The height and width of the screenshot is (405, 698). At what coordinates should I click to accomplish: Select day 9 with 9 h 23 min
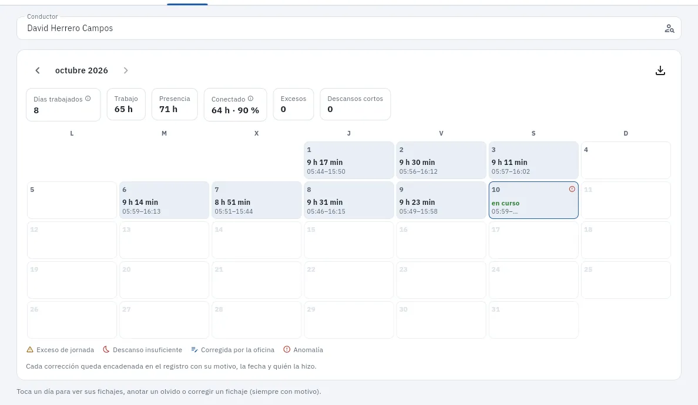pos(441,200)
